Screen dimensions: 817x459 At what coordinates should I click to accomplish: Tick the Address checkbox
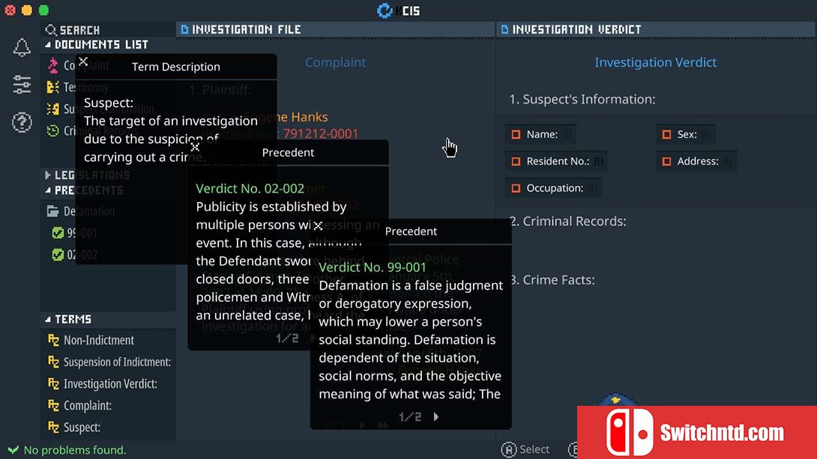666,161
